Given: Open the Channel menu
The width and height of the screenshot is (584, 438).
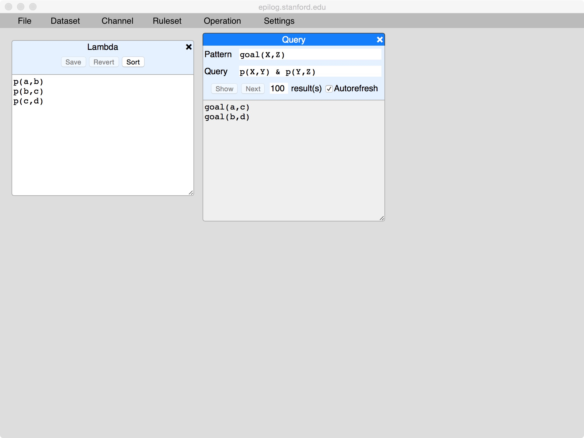Looking at the screenshot, I should [117, 21].
